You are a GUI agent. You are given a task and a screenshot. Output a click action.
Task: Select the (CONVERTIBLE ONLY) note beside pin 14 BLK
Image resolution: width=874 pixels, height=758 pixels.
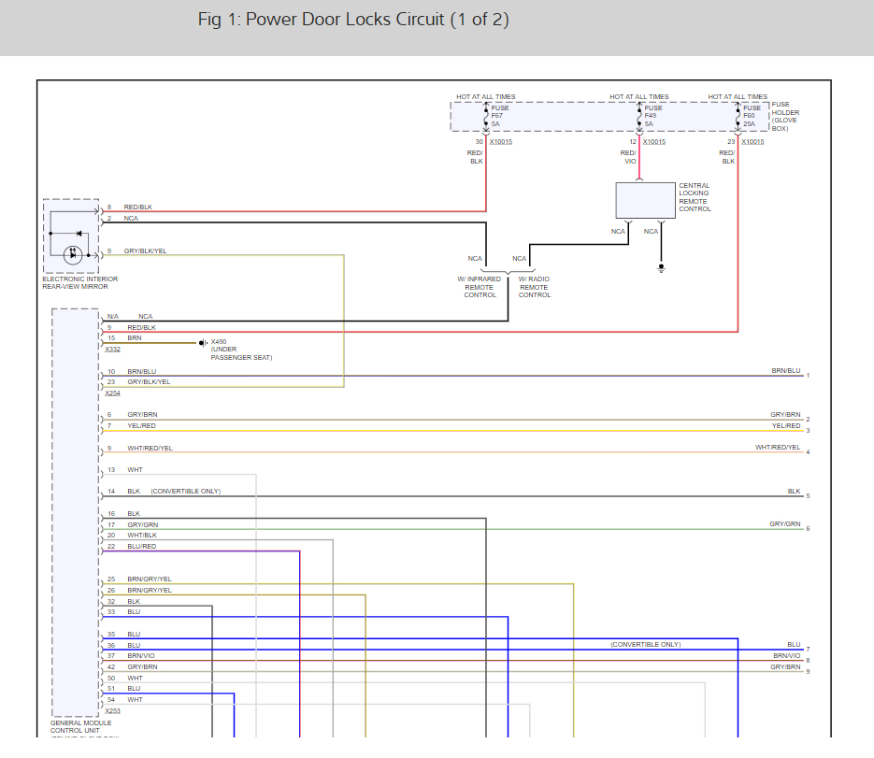click(186, 491)
